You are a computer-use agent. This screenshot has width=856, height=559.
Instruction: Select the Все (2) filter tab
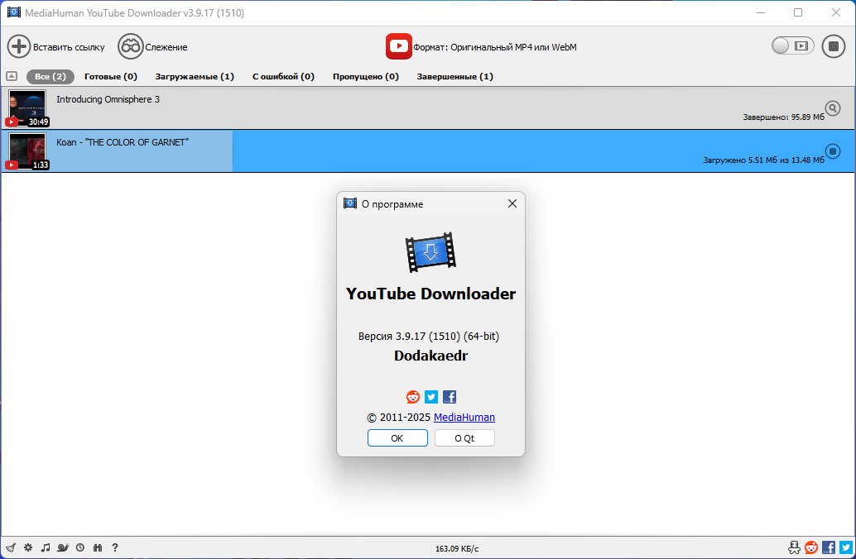(x=50, y=76)
